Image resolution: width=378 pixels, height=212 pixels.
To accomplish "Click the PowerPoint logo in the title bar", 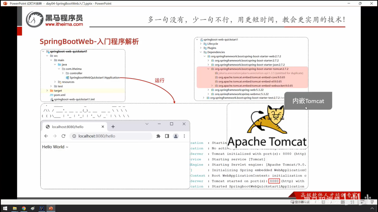I will [x=5, y=3].
